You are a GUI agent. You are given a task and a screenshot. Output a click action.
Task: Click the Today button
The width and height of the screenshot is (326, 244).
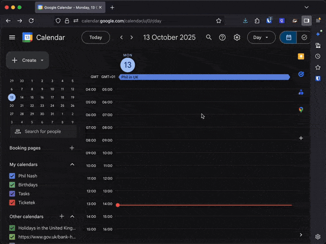[96, 37]
